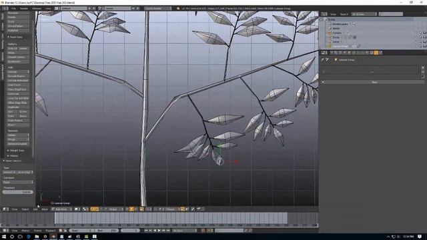The width and height of the screenshot is (427, 240).
Task: Open the Cycles Render engine dropdown
Action: 158,9
